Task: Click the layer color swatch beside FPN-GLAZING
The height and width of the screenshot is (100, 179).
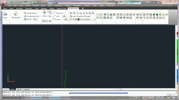Action: pos(78,19)
